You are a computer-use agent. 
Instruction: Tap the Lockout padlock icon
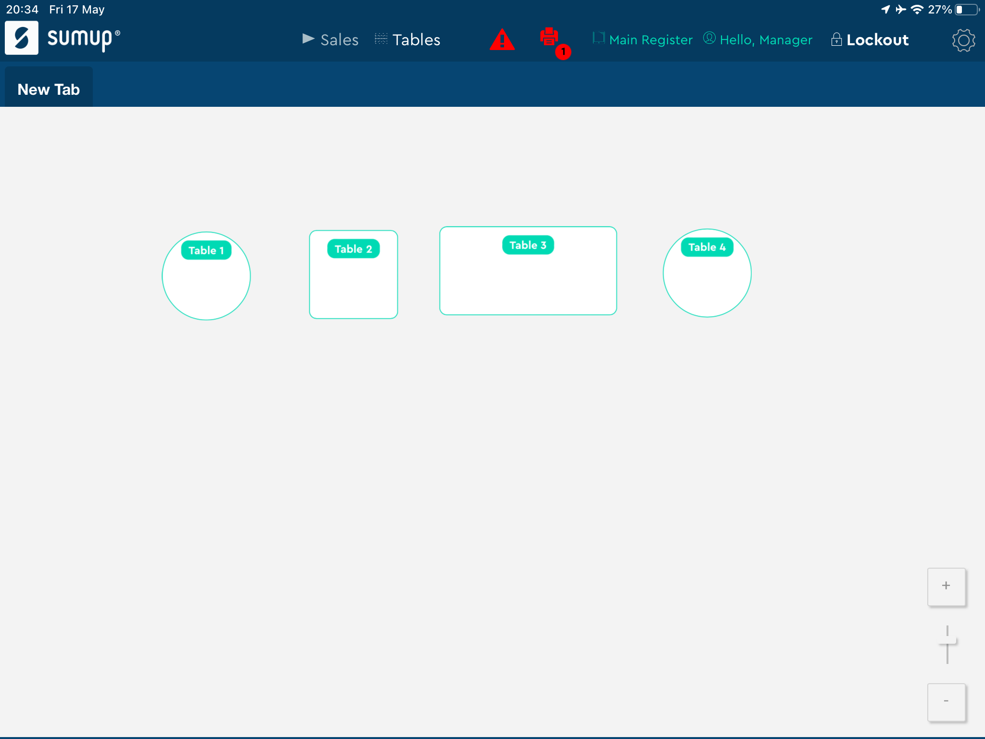click(836, 39)
